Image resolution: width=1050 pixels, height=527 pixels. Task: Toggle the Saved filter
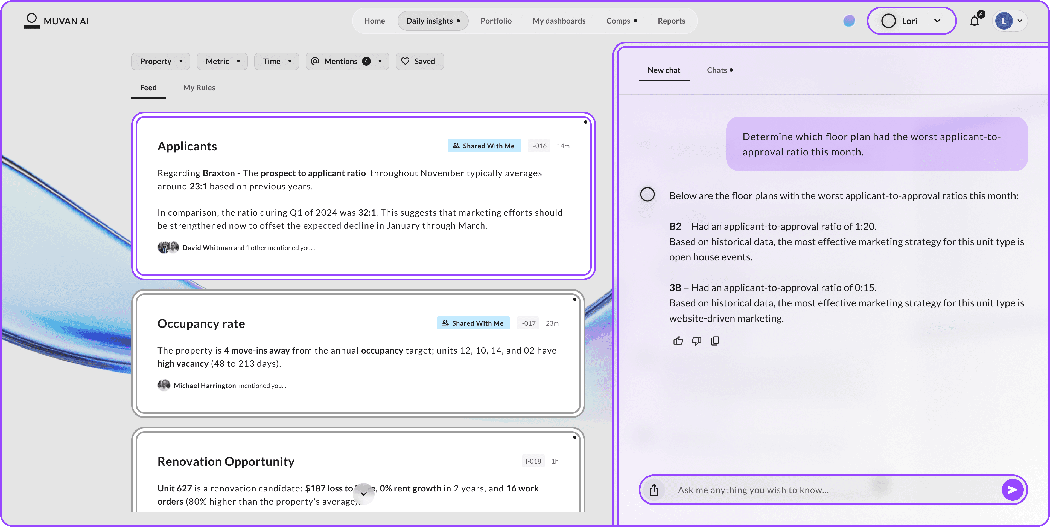click(419, 61)
